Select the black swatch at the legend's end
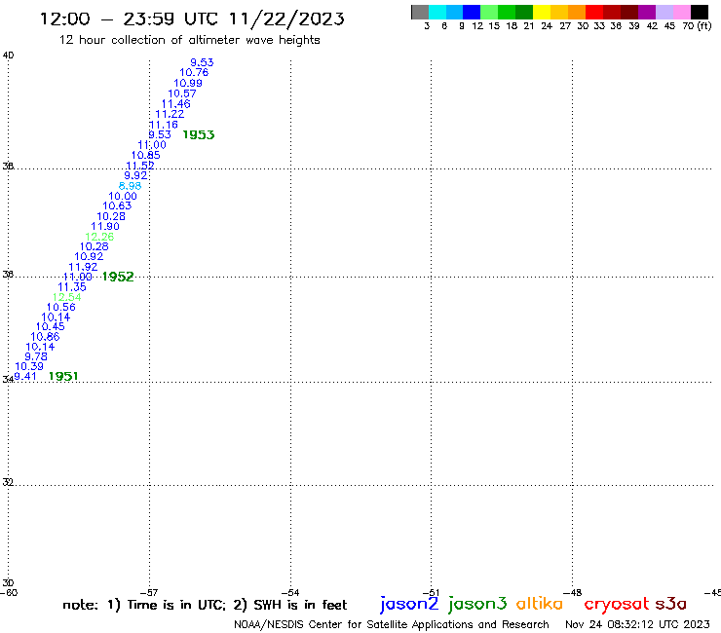 point(700,12)
